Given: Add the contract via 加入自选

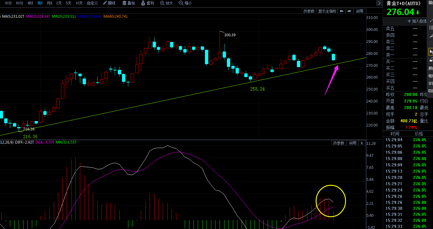Looking at the screenshot, I should pyautogui.click(x=417, y=21).
